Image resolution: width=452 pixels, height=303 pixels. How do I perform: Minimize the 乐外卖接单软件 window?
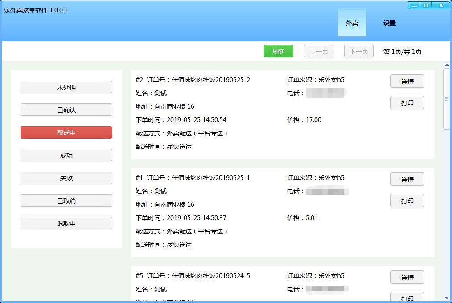pyautogui.click(x=415, y=5)
